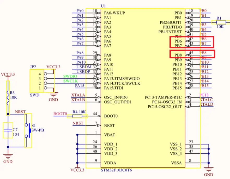Viewport: 230px width, 179px height.
Task: Click the ground symbol below capacitor C7
Action: pos(8,156)
